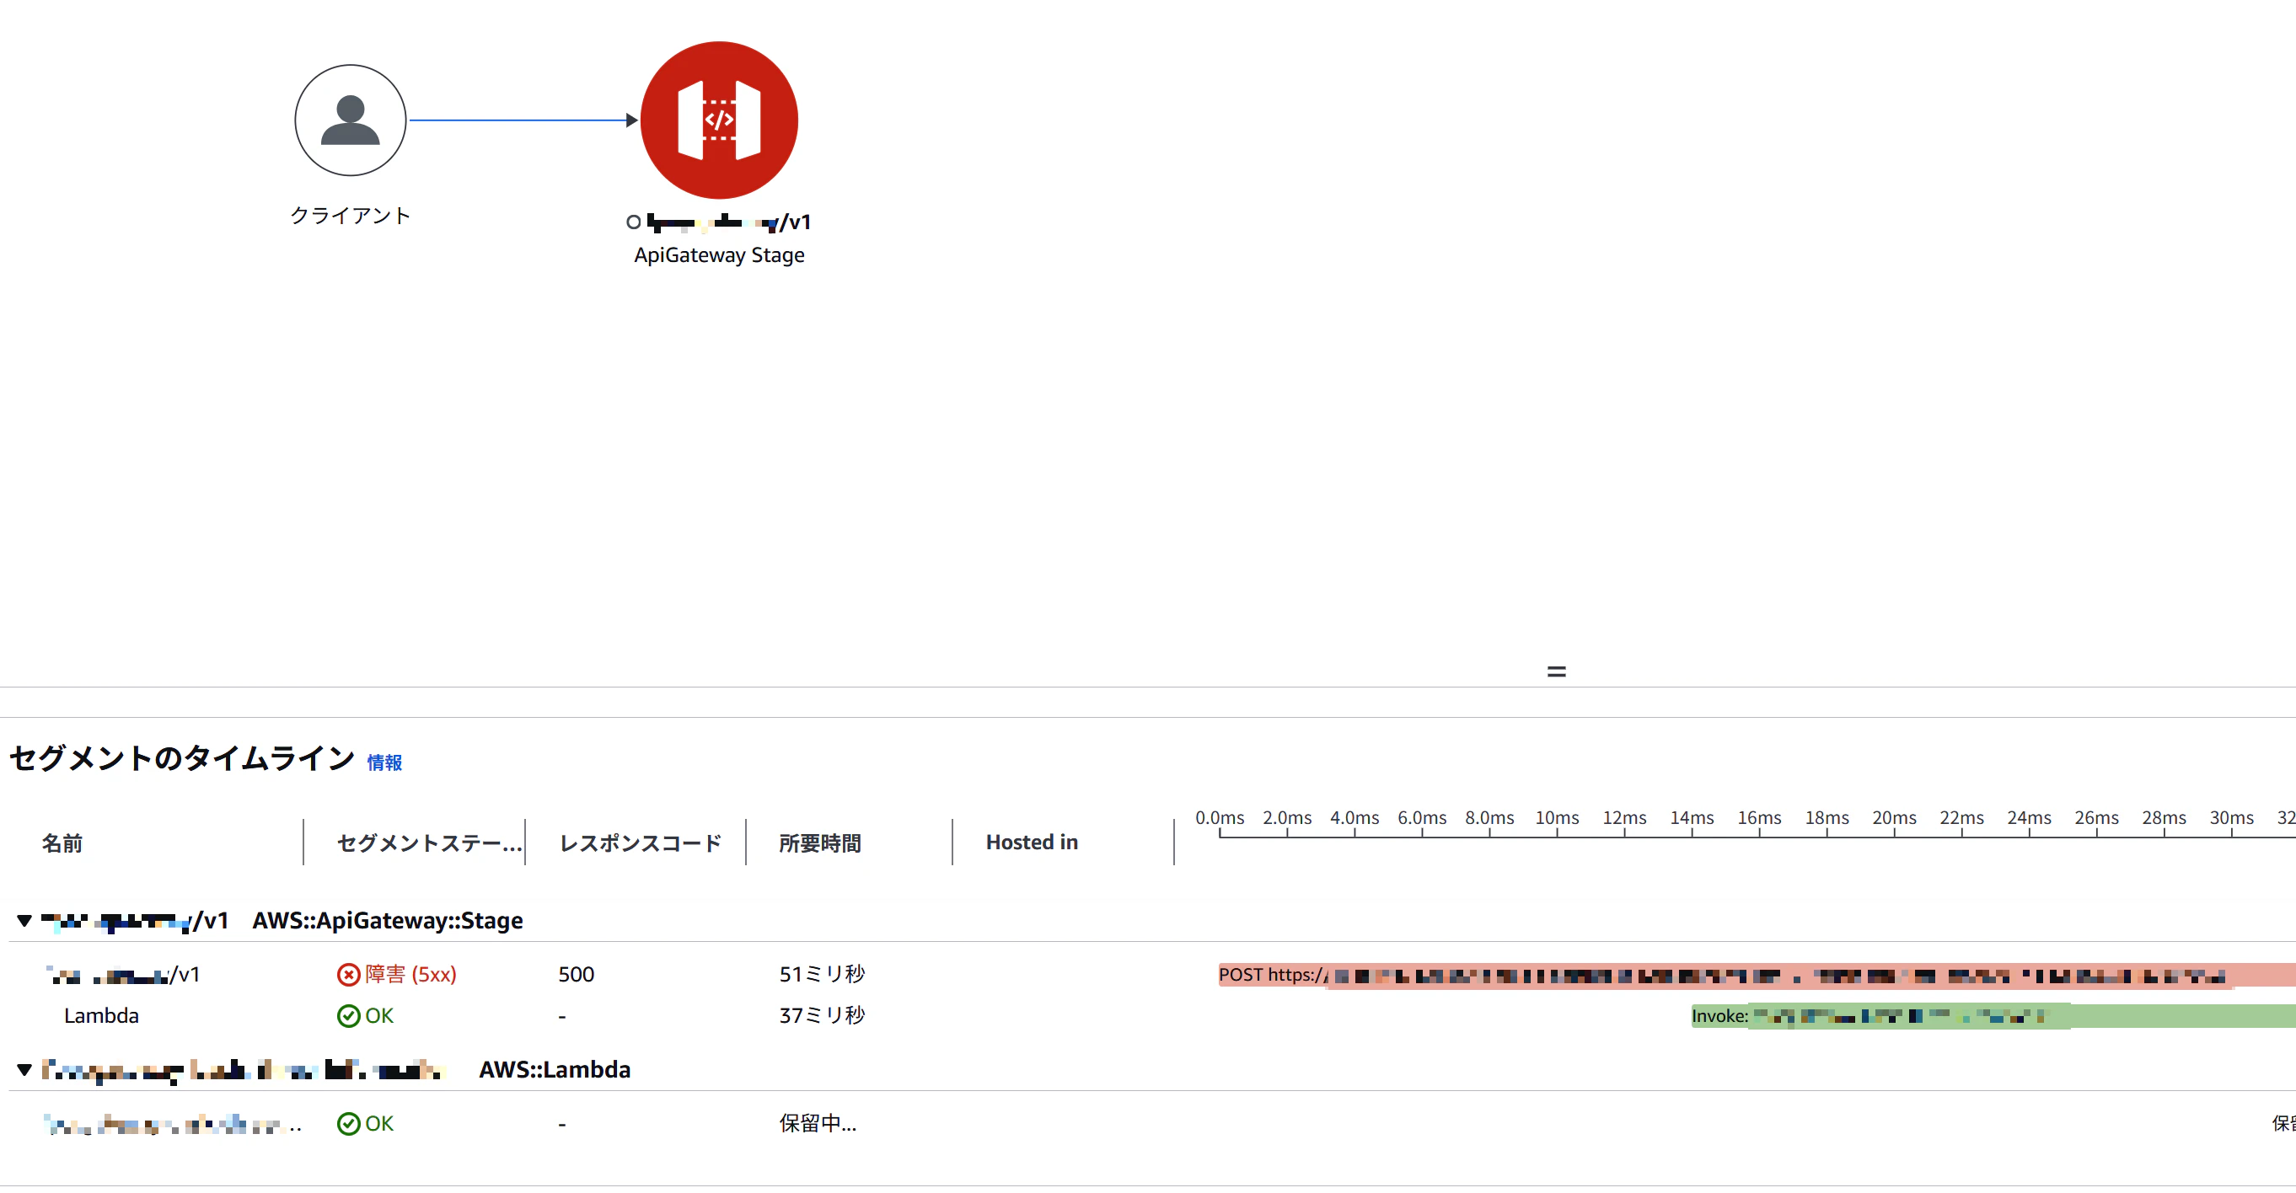This screenshot has width=2296, height=1193.
Task: Click the client user node icon
Action: [351, 120]
